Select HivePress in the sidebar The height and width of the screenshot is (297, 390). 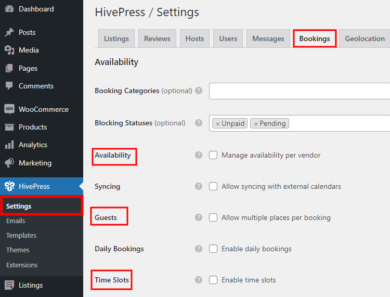pyautogui.click(x=42, y=186)
